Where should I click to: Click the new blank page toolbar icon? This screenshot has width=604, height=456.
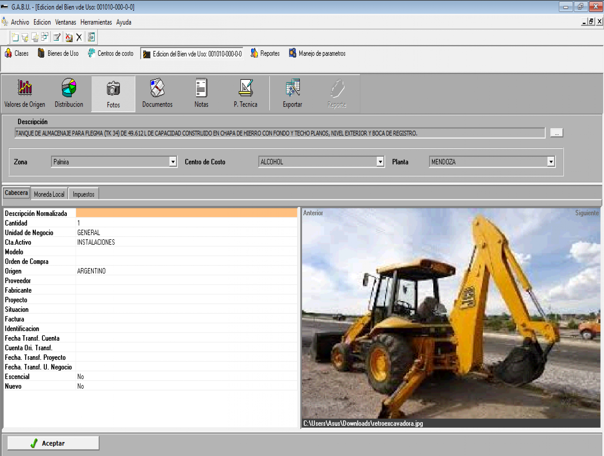[x=15, y=37]
